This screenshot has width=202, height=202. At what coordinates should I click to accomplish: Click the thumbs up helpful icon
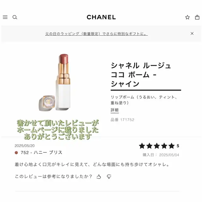99,176
